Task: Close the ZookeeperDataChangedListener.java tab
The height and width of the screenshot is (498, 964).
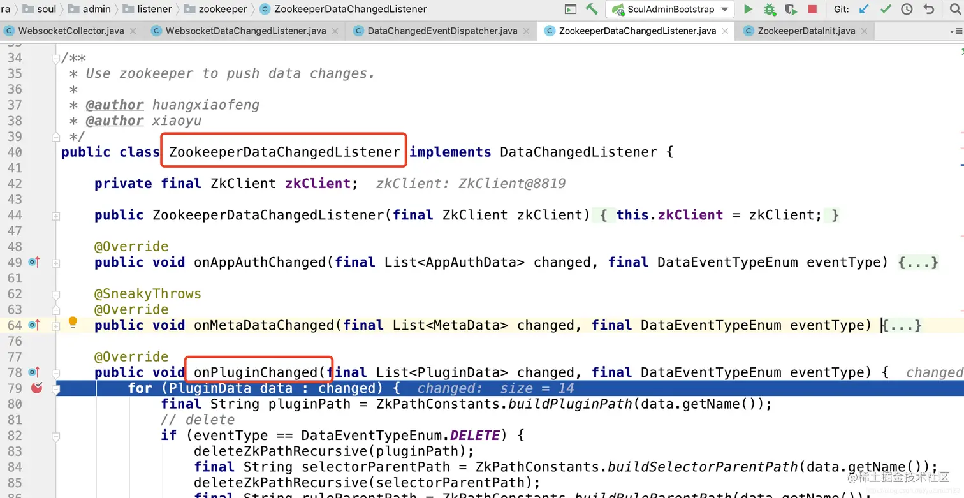Action: point(725,31)
